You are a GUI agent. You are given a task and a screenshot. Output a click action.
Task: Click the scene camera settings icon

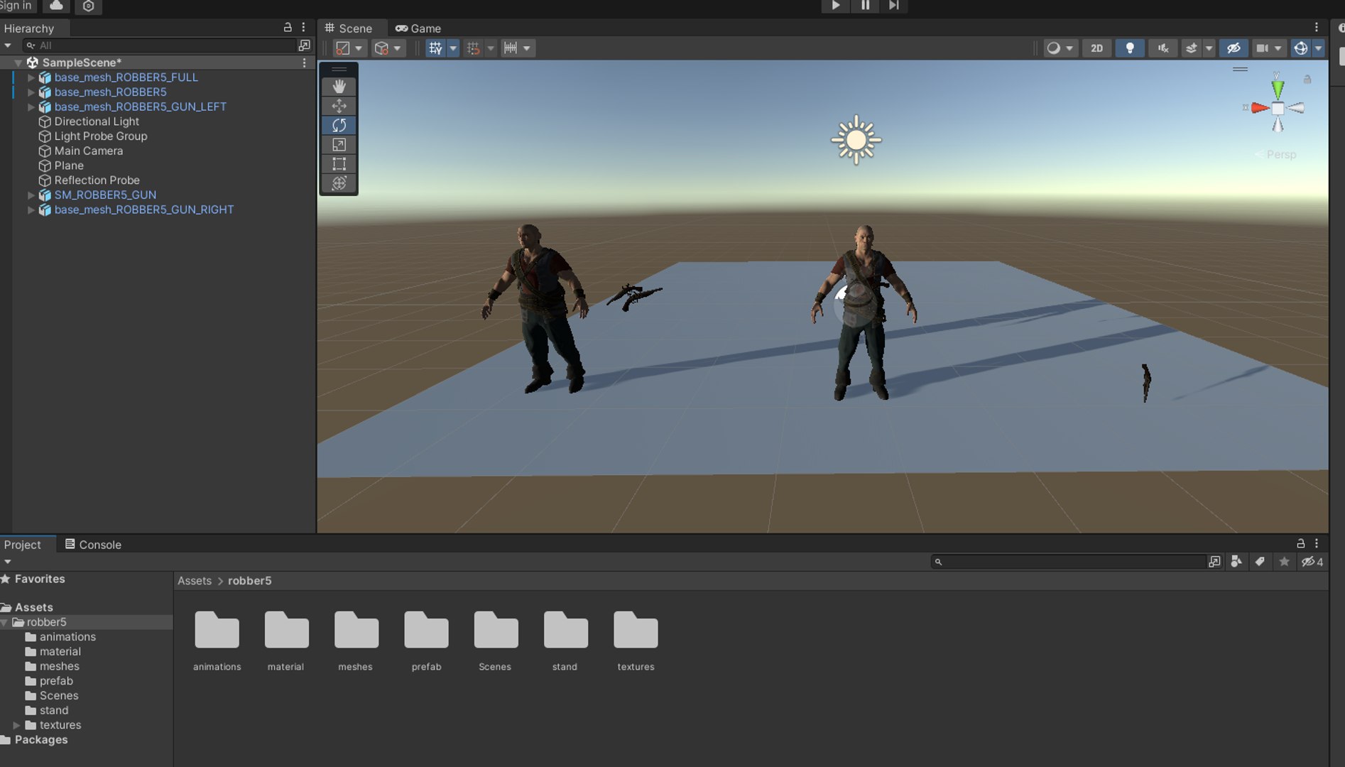(1262, 48)
